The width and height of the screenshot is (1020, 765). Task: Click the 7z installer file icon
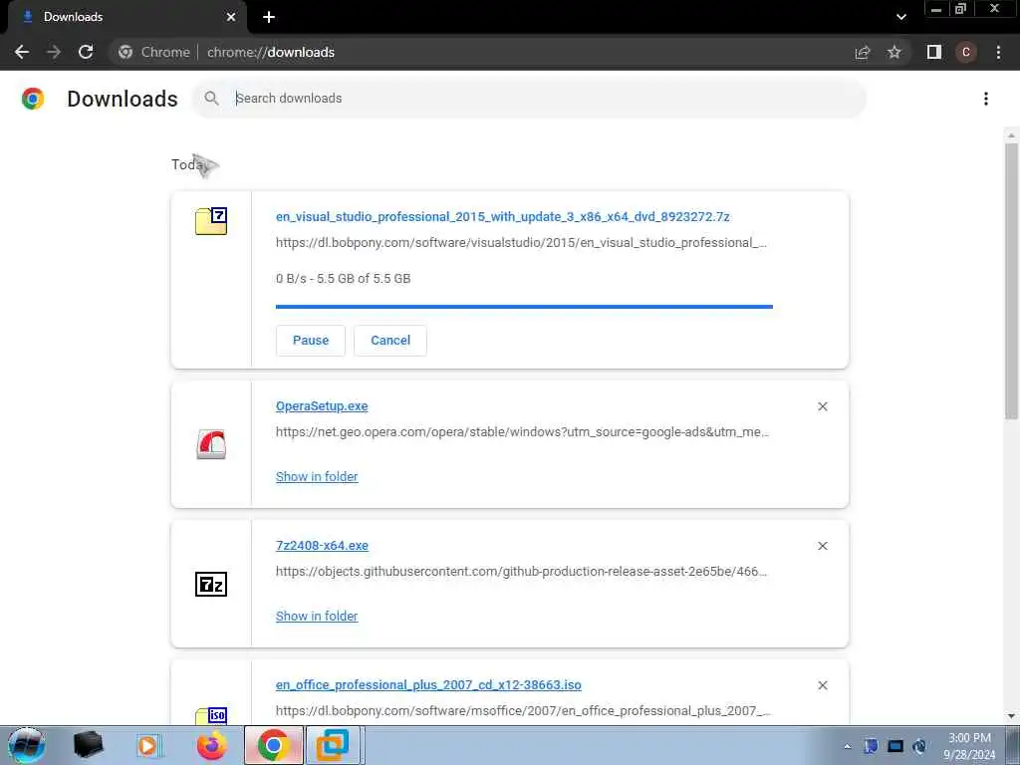click(x=211, y=584)
